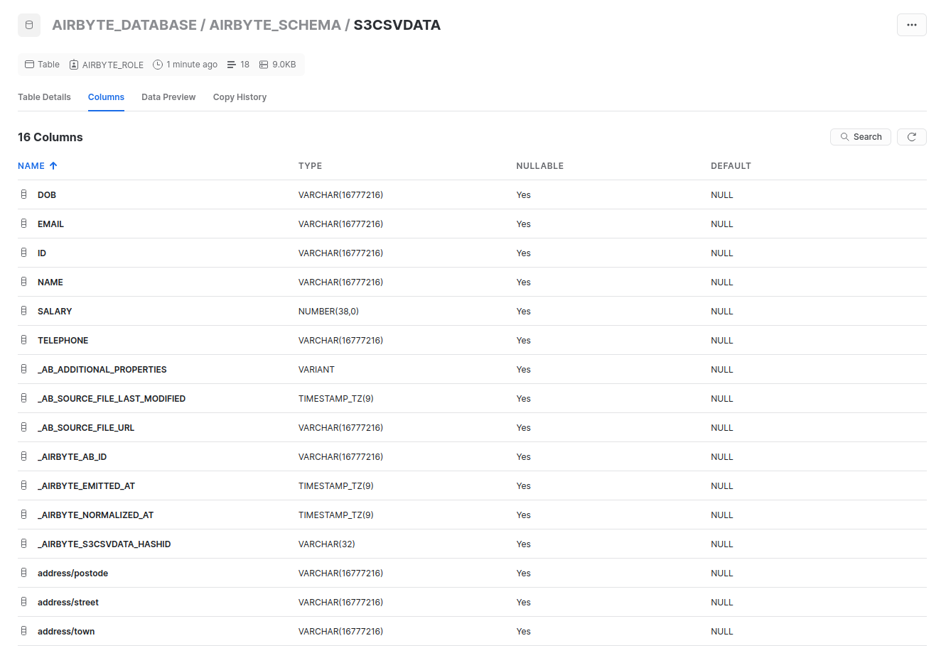The width and height of the screenshot is (946, 648).
Task: Switch to the Data Preview tab
Action: 168,97
